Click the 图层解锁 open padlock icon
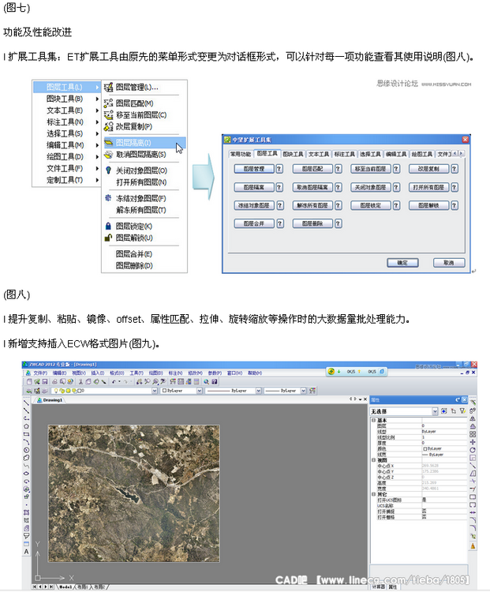 108,238
